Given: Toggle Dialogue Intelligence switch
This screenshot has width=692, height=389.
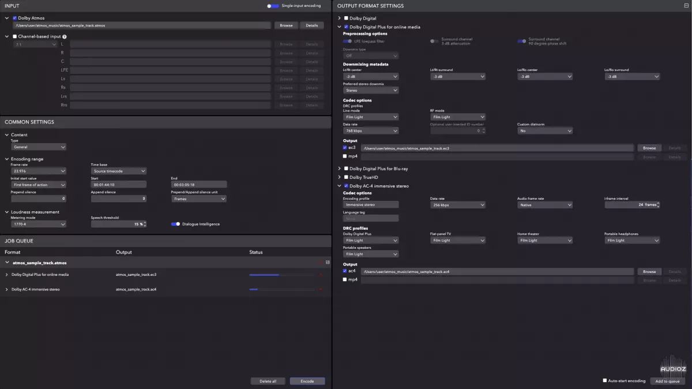Looking at the screenshot, I should (176, 224).
